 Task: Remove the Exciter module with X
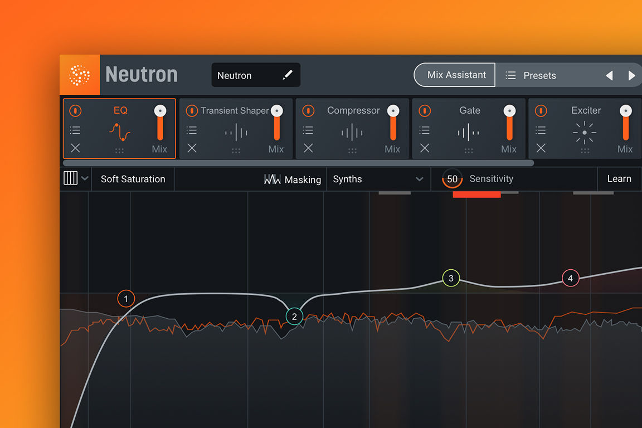[x=541, y=148]
